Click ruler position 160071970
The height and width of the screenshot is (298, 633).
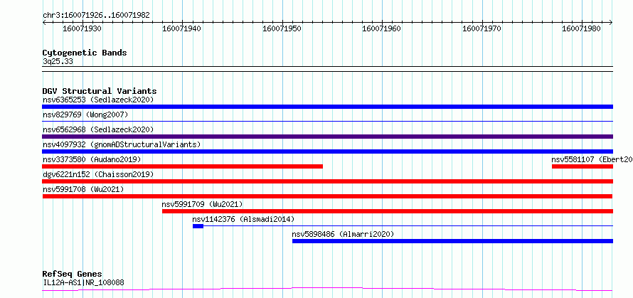(x=482, y=28)
